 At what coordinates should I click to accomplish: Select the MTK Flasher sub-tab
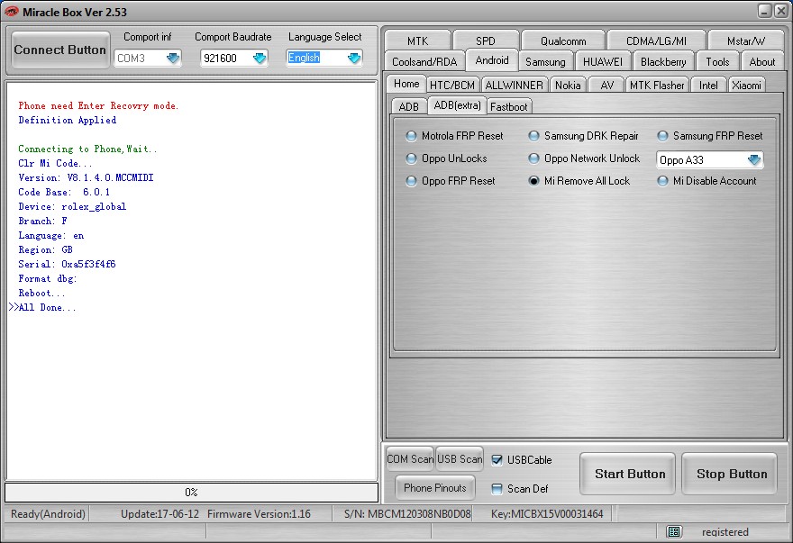[x=656, y=86]
